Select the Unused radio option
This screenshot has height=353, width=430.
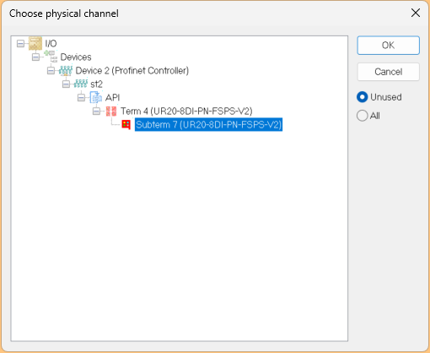coord(362,97)
